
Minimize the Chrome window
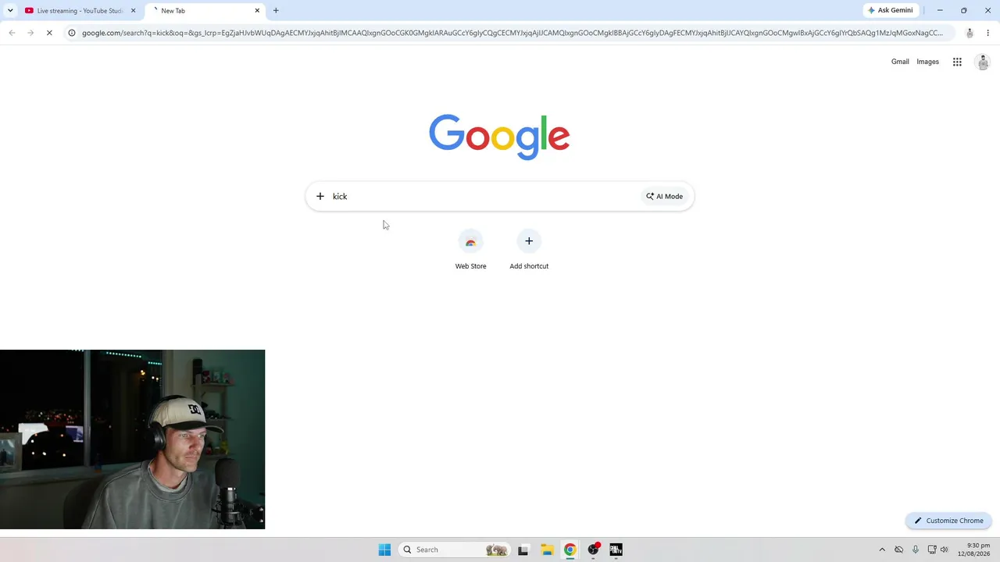pyautogui.click(x=940, y=11)
